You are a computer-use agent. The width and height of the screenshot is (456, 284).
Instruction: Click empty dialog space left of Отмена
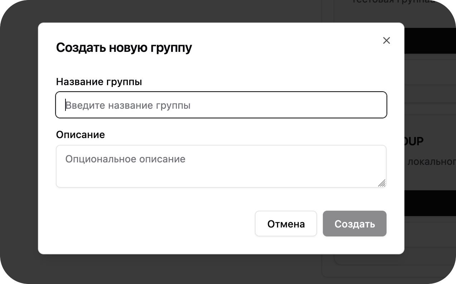click(x=154, y=224)
